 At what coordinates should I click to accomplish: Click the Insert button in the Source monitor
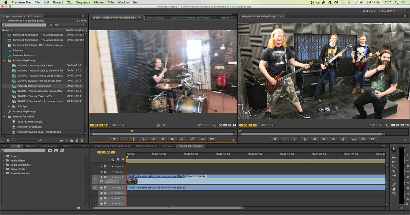click(193, 139)
